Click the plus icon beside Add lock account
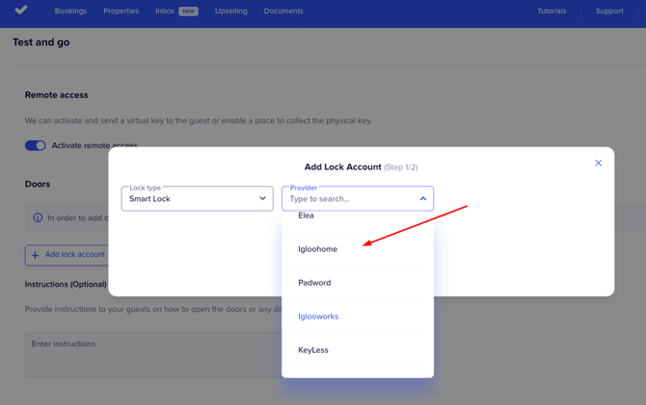The height and width of the screenshot is (405, 646). (36, 255)
